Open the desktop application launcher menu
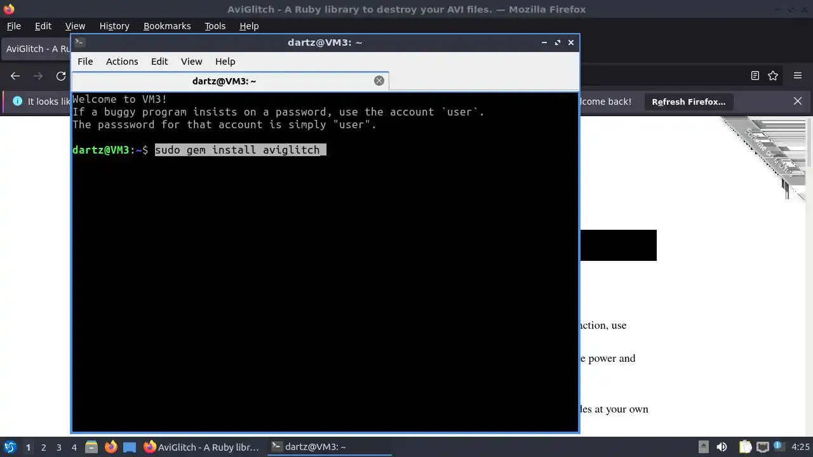The image size is (813, 457). (10, 447)
